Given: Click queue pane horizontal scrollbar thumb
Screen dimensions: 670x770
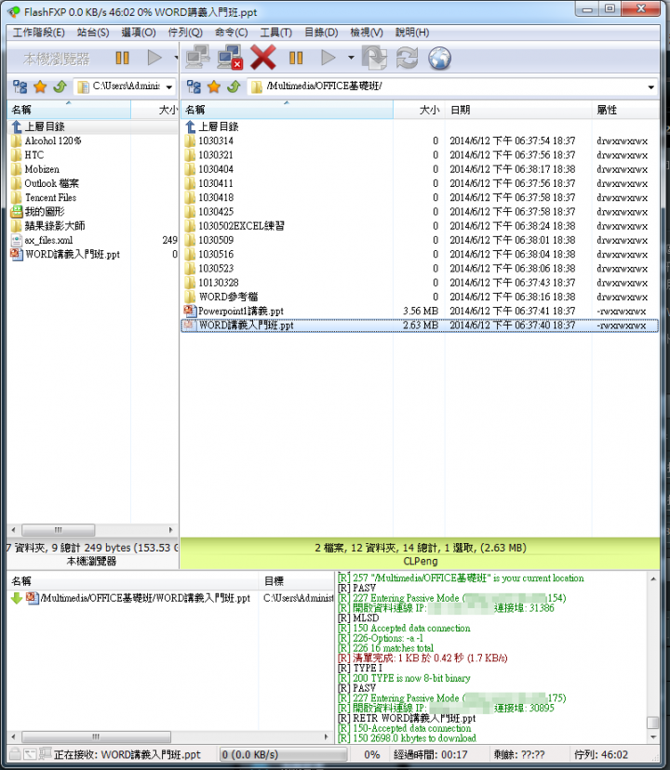Looking at the screenshot, I should coord(96,737).
